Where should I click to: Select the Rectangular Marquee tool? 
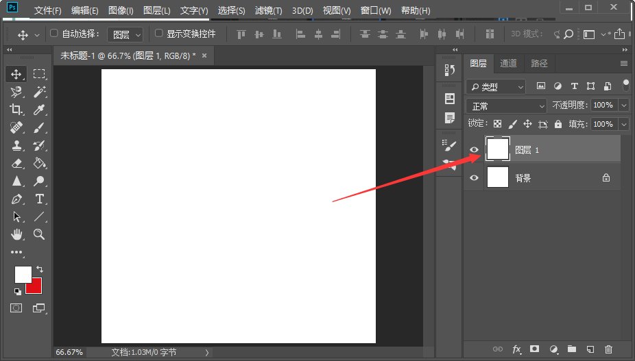(x=40, y=74)
